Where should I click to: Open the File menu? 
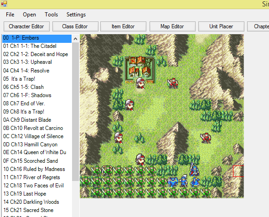pos(10,15)
